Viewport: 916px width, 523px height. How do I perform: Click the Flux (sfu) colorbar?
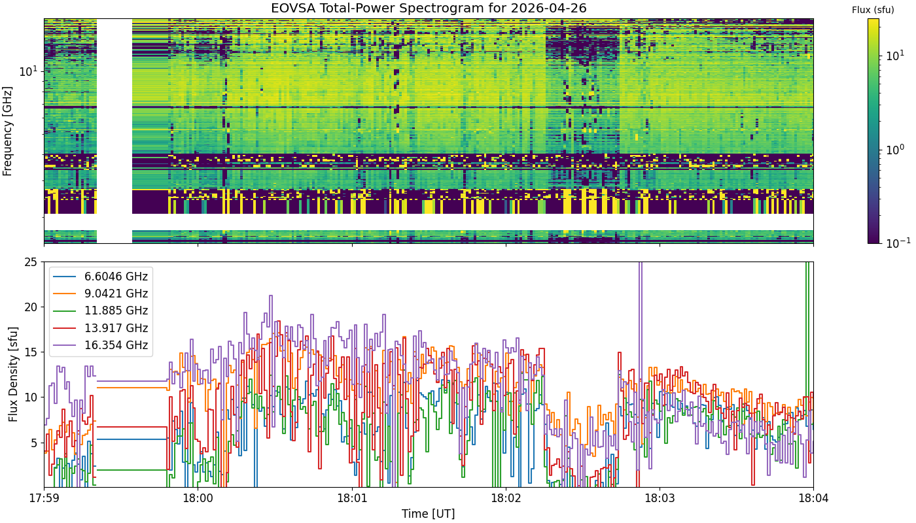coord(873,131)
